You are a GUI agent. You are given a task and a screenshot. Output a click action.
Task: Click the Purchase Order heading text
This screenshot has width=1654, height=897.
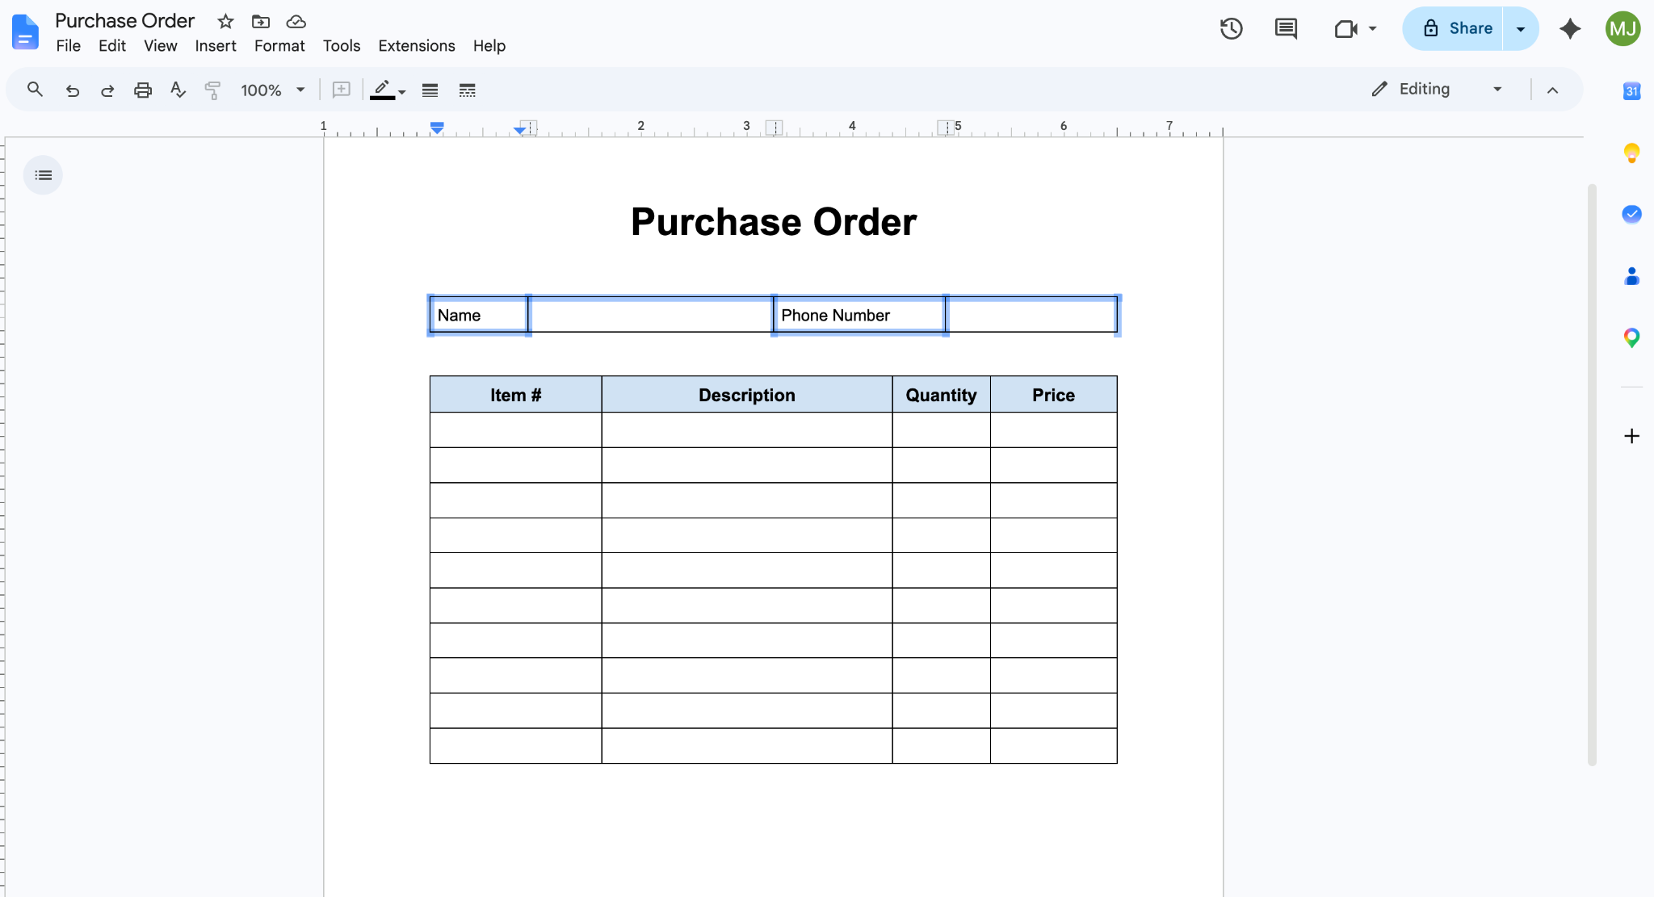(x=774, y=222)
